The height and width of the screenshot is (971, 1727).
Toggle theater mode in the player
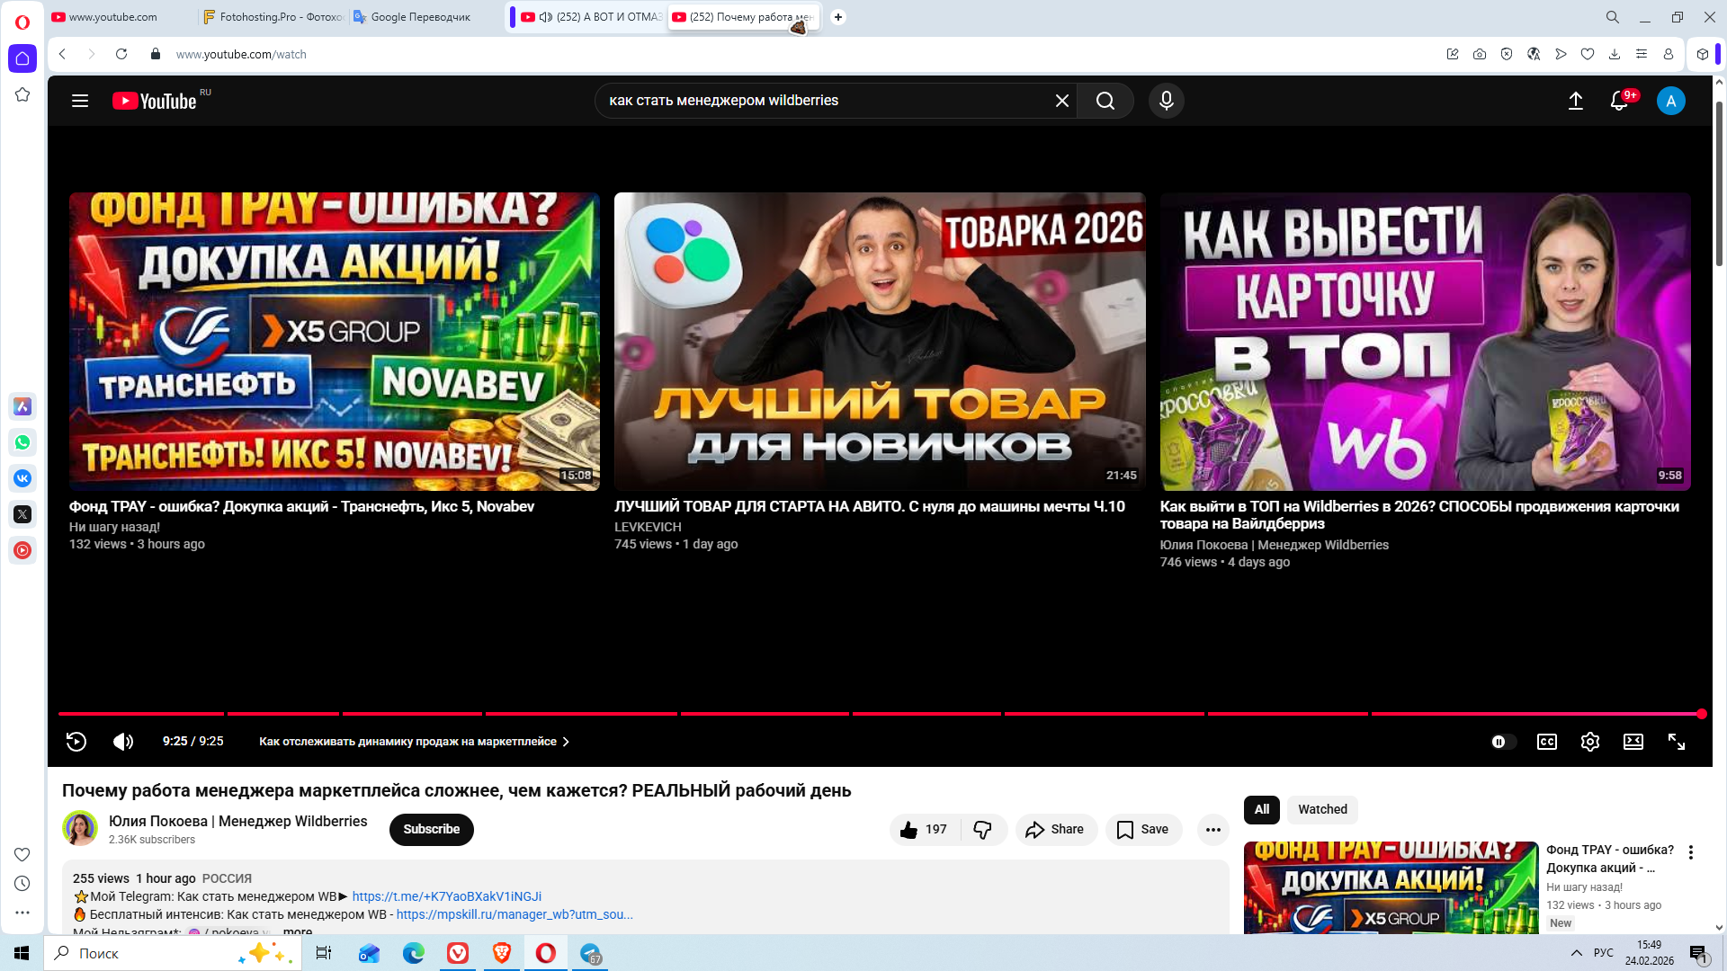pyautogui.click(x=1633, y=742)
